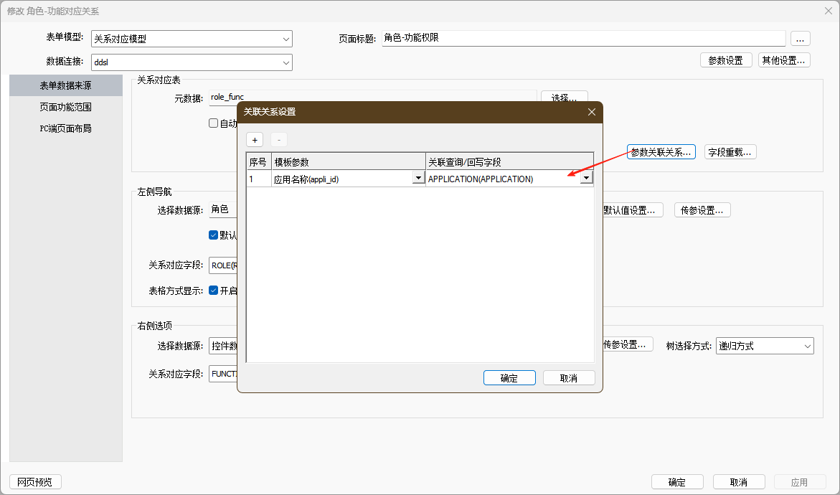The width and height of the screenshot is (840, 495).
Task: Open the APPLICATION(APPLICATION) field dropdown
Action: pyautogui.click(x=586, y=179)
